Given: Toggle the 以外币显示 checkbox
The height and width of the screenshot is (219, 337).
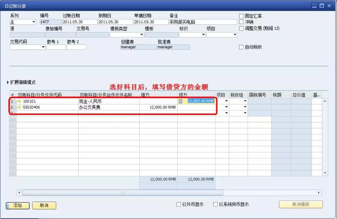Looking at the screenshot, I should point(179,204).
